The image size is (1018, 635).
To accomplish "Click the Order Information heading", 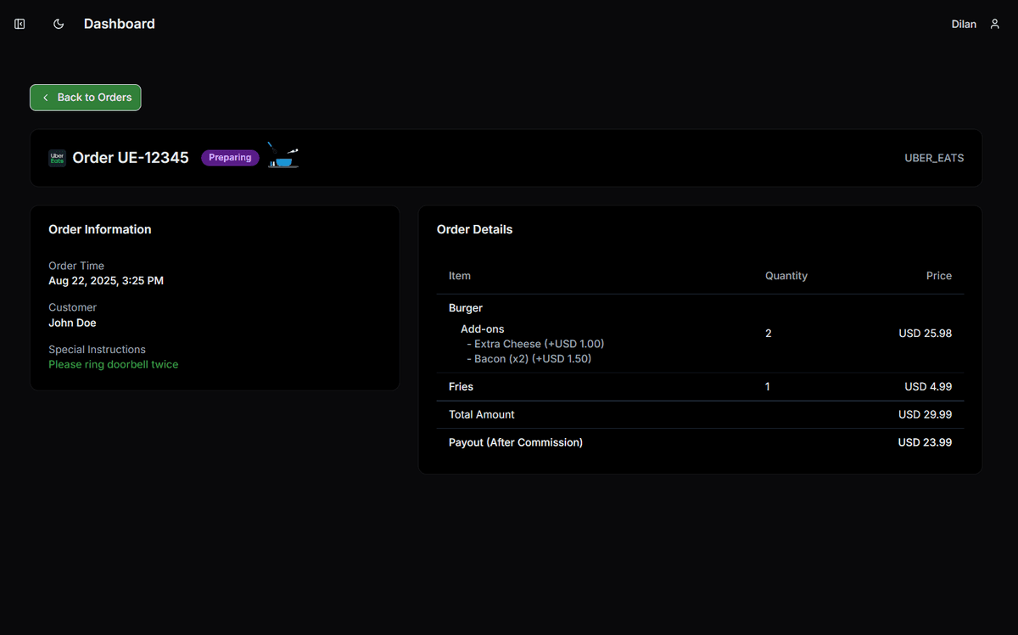I will pyautogui.click(x=100, y=229).
